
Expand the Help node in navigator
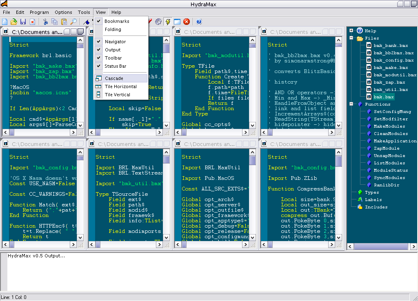[351, 31]
